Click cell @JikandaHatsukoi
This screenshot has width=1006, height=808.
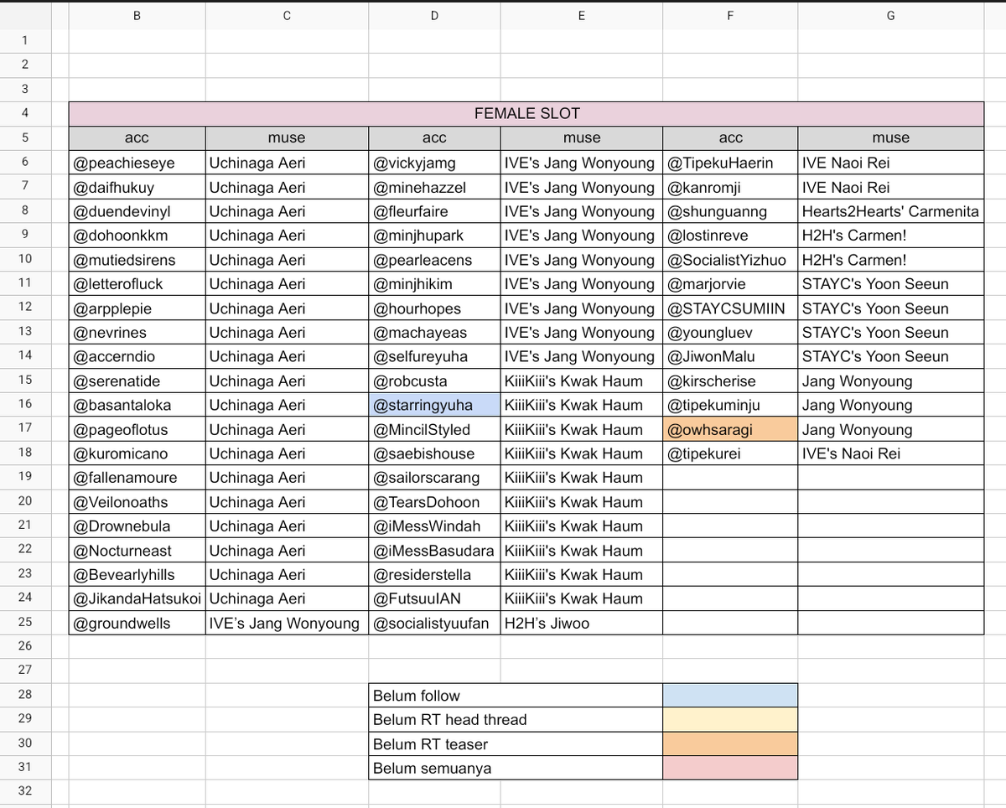coord(137,598)
